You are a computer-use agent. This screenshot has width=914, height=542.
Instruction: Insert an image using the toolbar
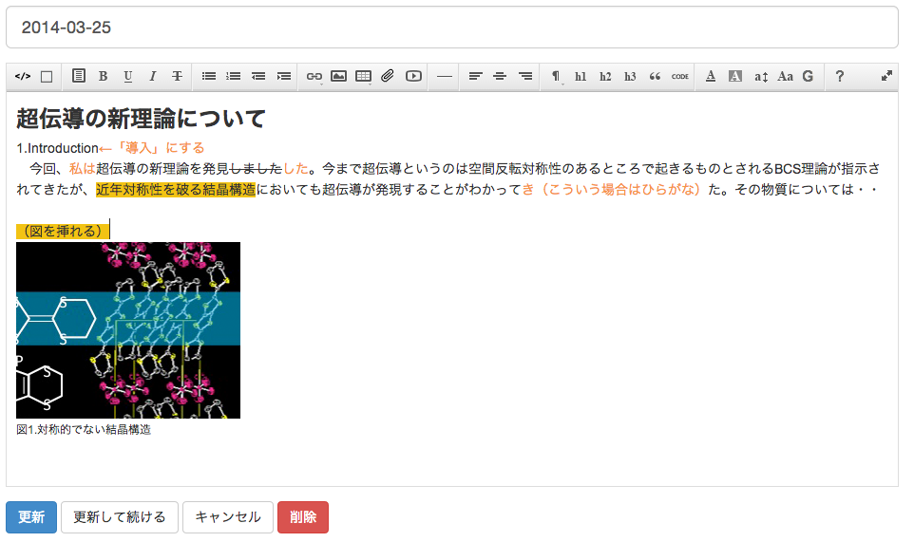(x=338, y=77)
